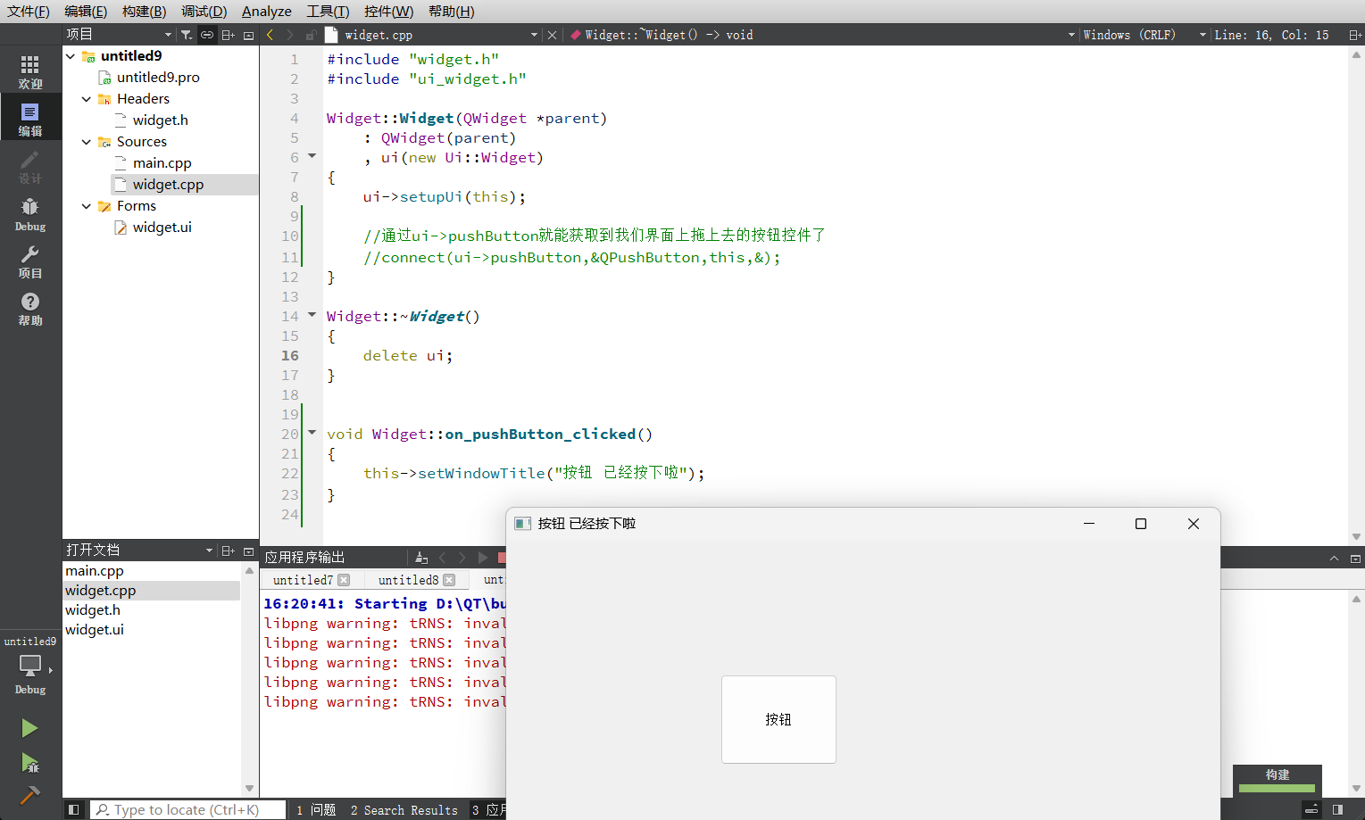Open the 编辑 mode in the left sidebar

pyautogui.click(x=30, y=119)
